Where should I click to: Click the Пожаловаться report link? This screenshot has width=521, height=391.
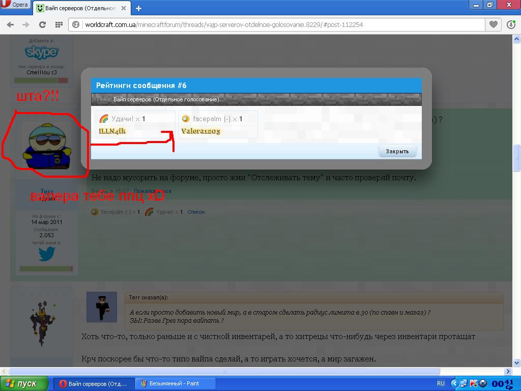153,191
